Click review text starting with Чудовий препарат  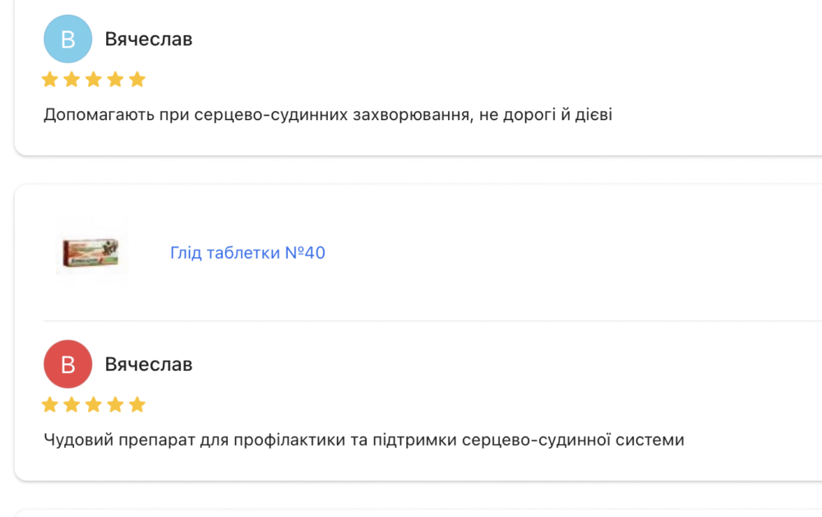coord(364,440)
